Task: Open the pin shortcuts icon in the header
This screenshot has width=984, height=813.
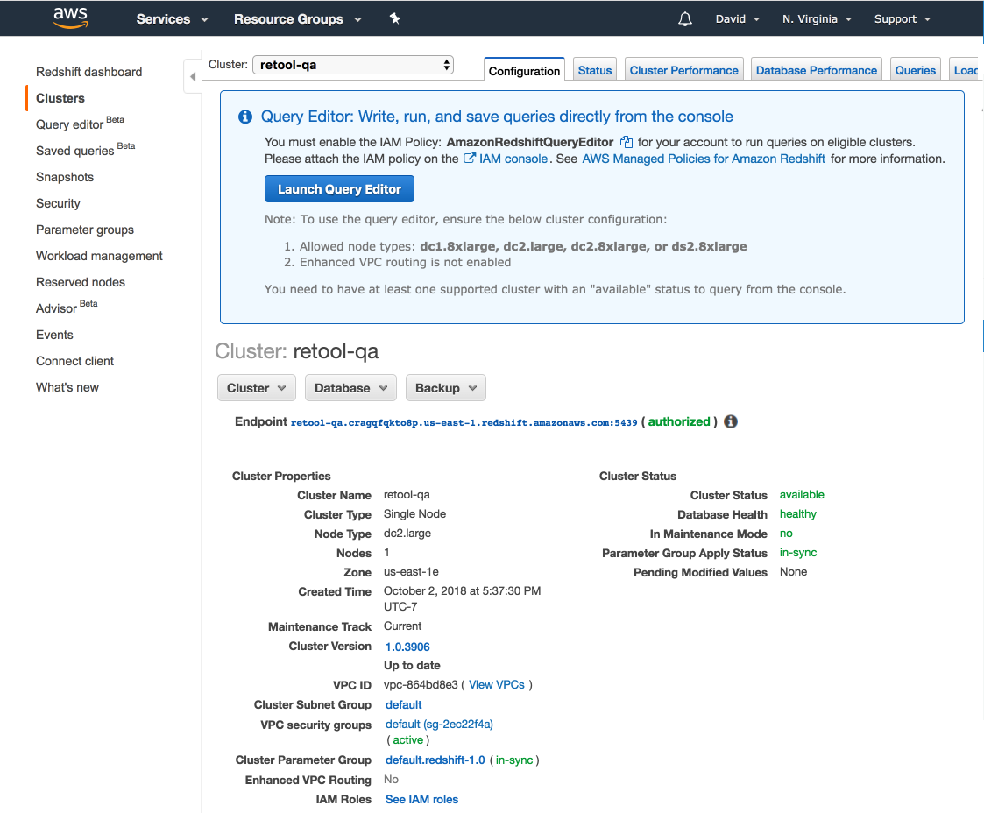Action: pyautogui.click(x=394, y=18)
